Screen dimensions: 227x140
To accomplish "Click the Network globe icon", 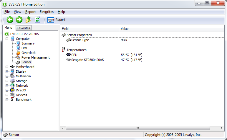I will click(x=12, y=86).
